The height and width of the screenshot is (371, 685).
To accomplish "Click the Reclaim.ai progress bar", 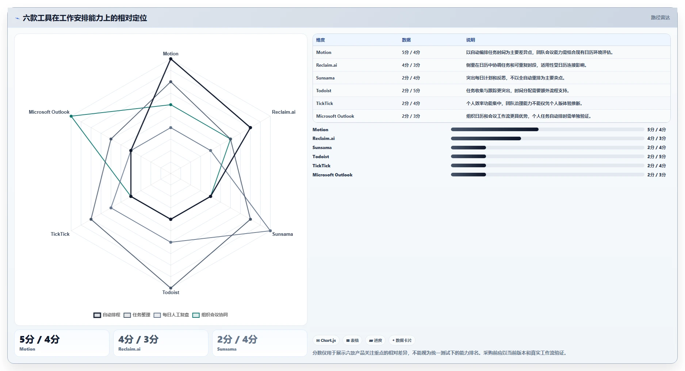I will point(547,138).
